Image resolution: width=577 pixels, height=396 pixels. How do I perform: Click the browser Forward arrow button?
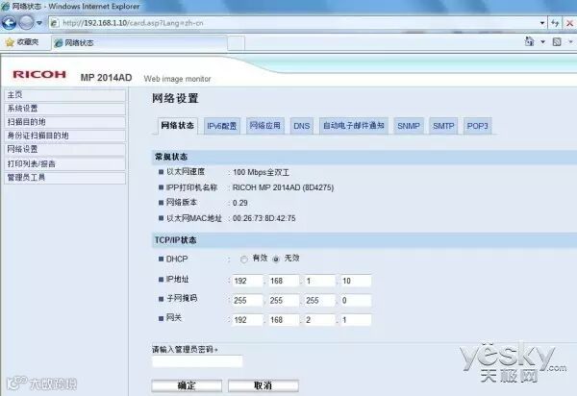26,23
